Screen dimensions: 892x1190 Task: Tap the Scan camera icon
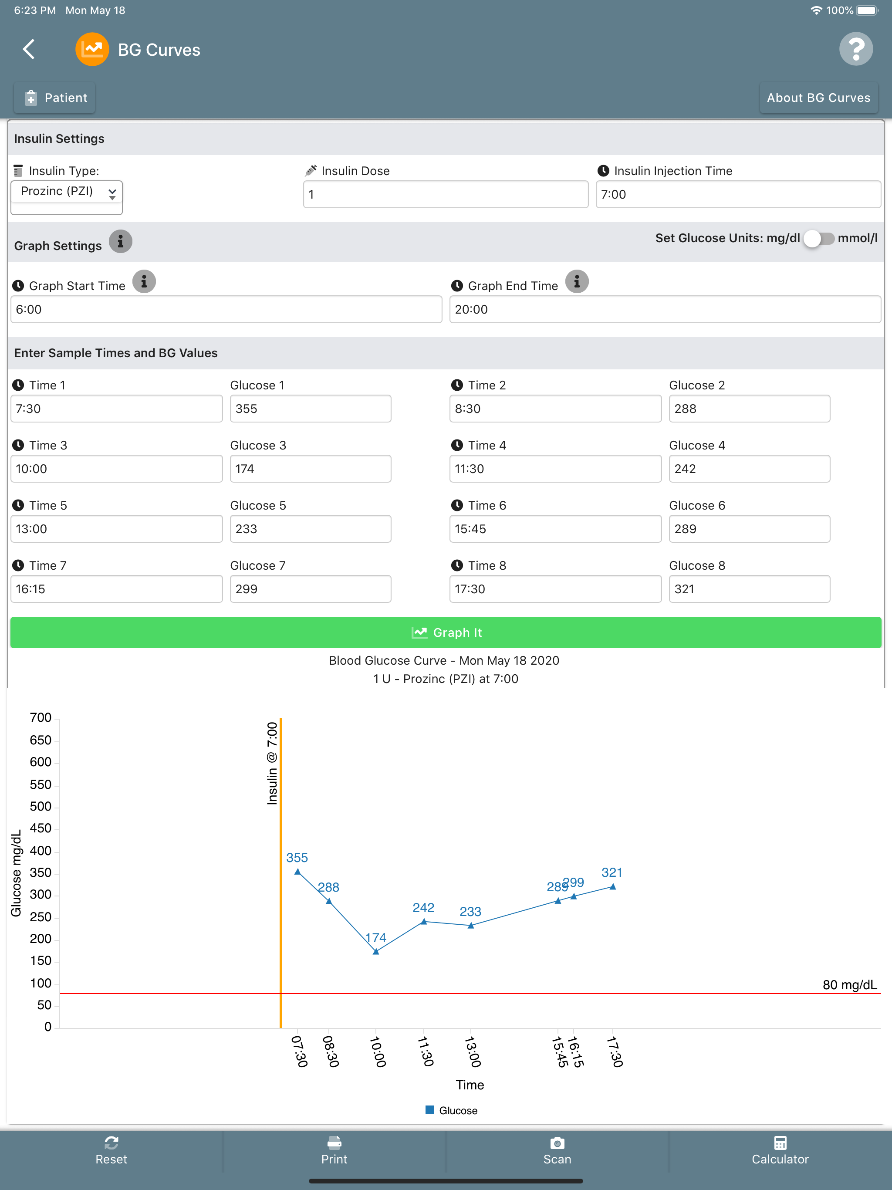[557, 1143]
